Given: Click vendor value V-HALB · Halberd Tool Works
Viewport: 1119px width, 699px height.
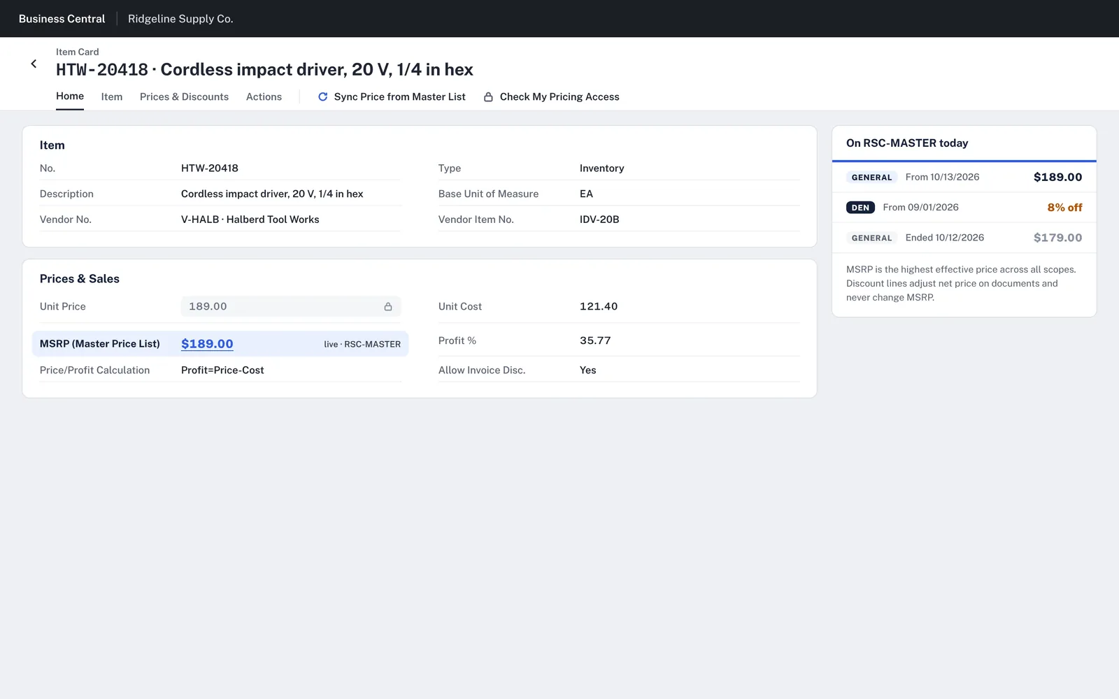Looking at the screenshot, I should click(x=250, y=219).
